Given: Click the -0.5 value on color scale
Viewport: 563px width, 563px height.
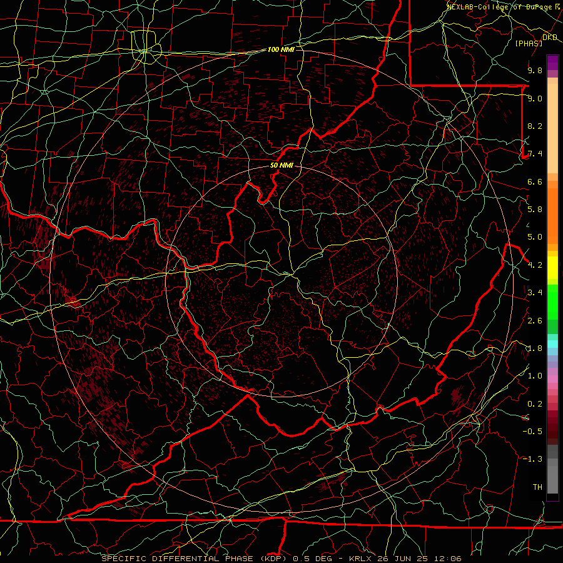Looking at the screenshot, I should pos(532,432).
